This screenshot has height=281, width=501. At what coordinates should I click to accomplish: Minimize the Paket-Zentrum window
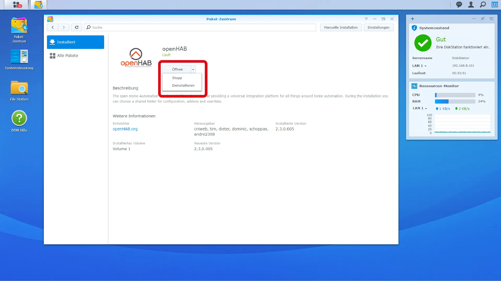pyautogui.click(x=375, y=19)
